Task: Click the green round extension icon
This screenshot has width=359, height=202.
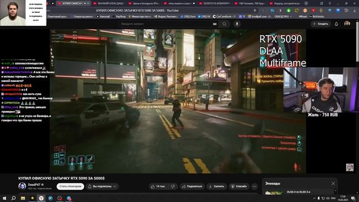Action: coord(288,11)
